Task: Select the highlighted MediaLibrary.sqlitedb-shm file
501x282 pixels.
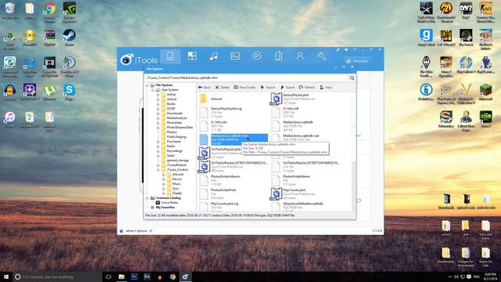Action: [x=233, y=139]
